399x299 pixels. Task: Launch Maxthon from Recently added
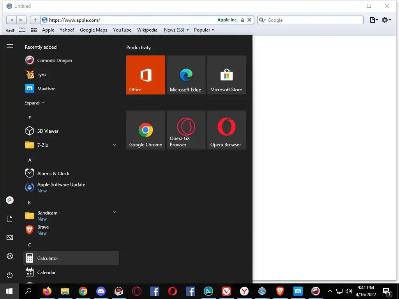(71, 88)
